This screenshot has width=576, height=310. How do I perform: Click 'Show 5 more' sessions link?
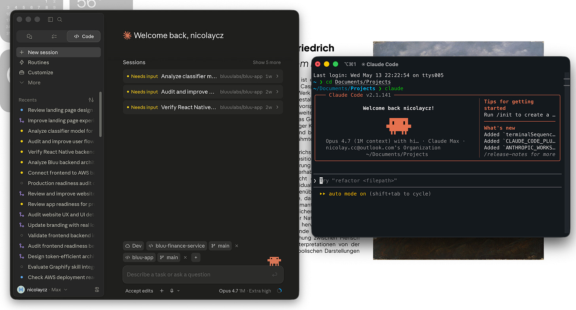(x=267, y=62)
